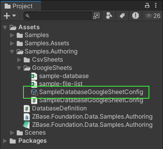Select the sample-database file name
This screenshot has width=163, height=149.
(64, 76)
